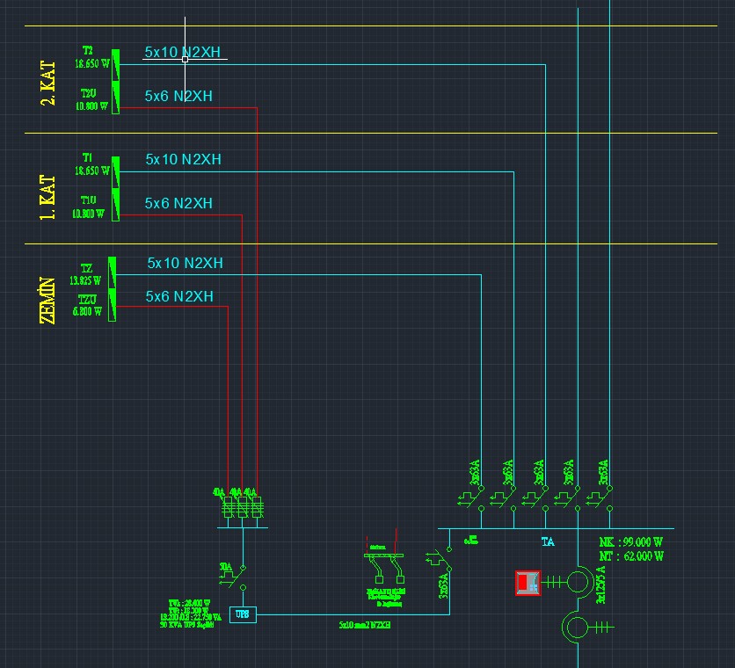Click the 50A breaker symbol above UPS
Screen dimensions: 735x668
coord(234,577)
